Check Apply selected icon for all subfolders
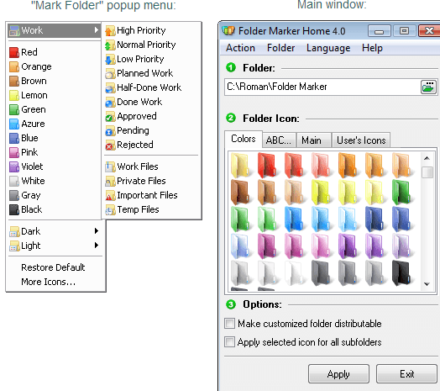 coord(229,342)
